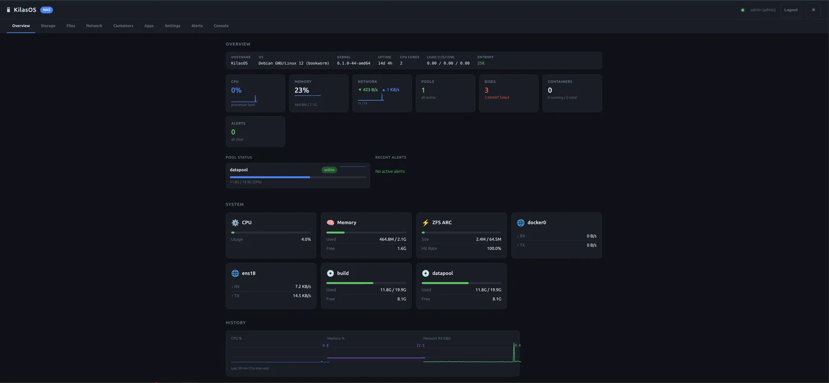This screenshot has width=829, height=383.
Task: View the Alerts tab
Action: [197, 25]
